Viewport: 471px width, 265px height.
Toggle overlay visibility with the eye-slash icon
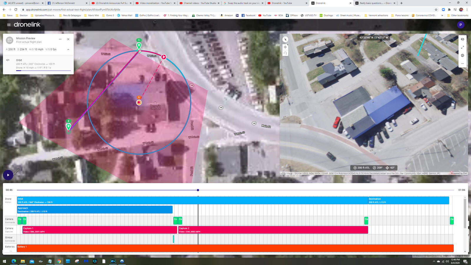click(463, 39)
